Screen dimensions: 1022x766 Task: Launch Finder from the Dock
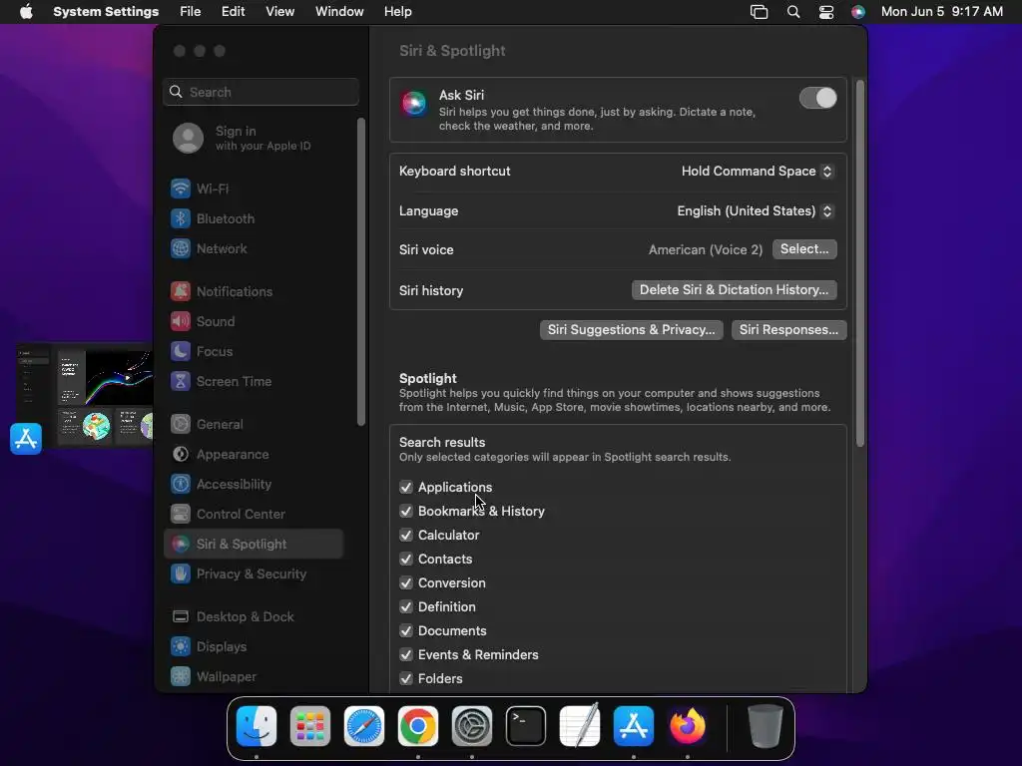pyautogui.click(x=256, y=726)
